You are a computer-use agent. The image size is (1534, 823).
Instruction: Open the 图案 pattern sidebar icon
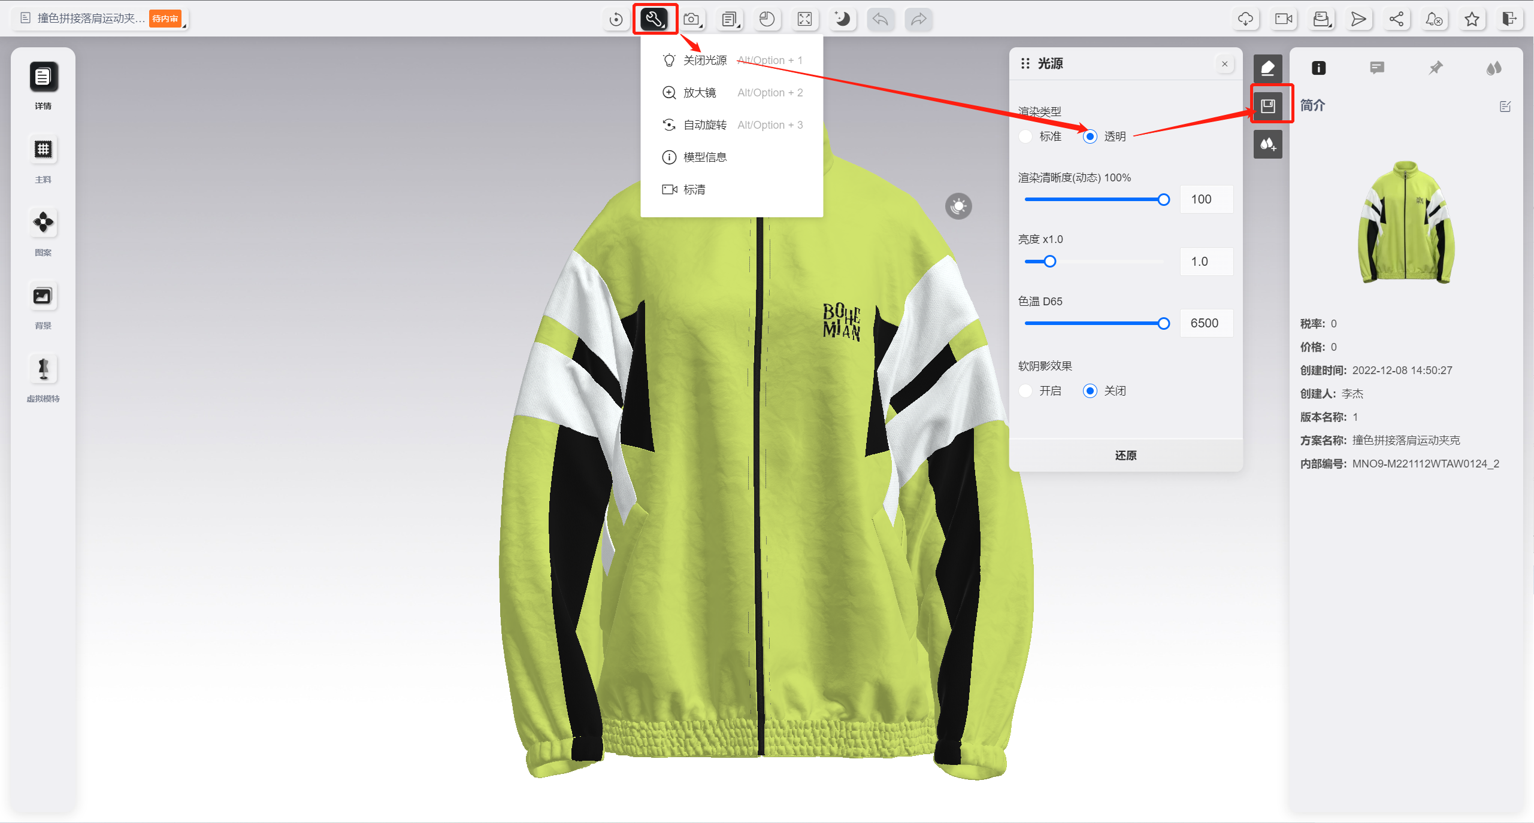(x=43, y=223)
